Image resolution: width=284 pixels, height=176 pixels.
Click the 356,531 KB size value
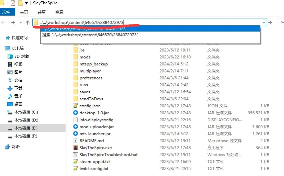pos(258,113)
